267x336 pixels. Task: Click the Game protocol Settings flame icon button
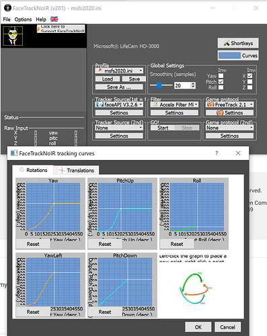(x=229, y=113)
